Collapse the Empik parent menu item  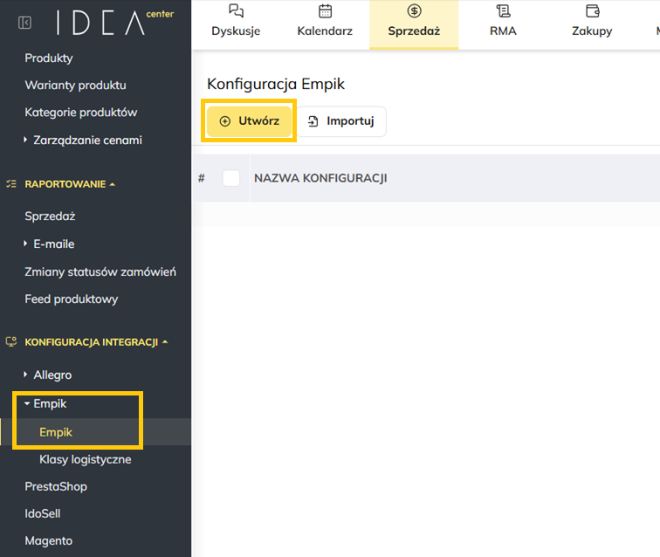click(x=49, y=403)
